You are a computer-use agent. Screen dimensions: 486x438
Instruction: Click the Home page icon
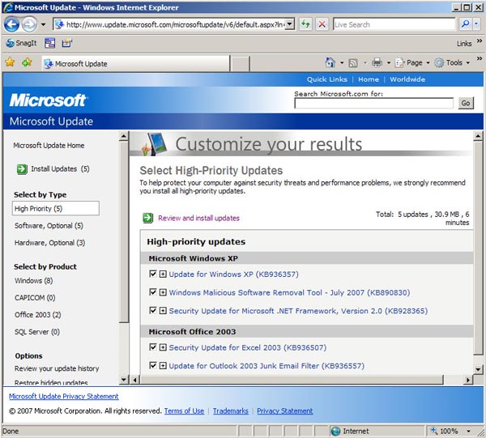(330, 63)
